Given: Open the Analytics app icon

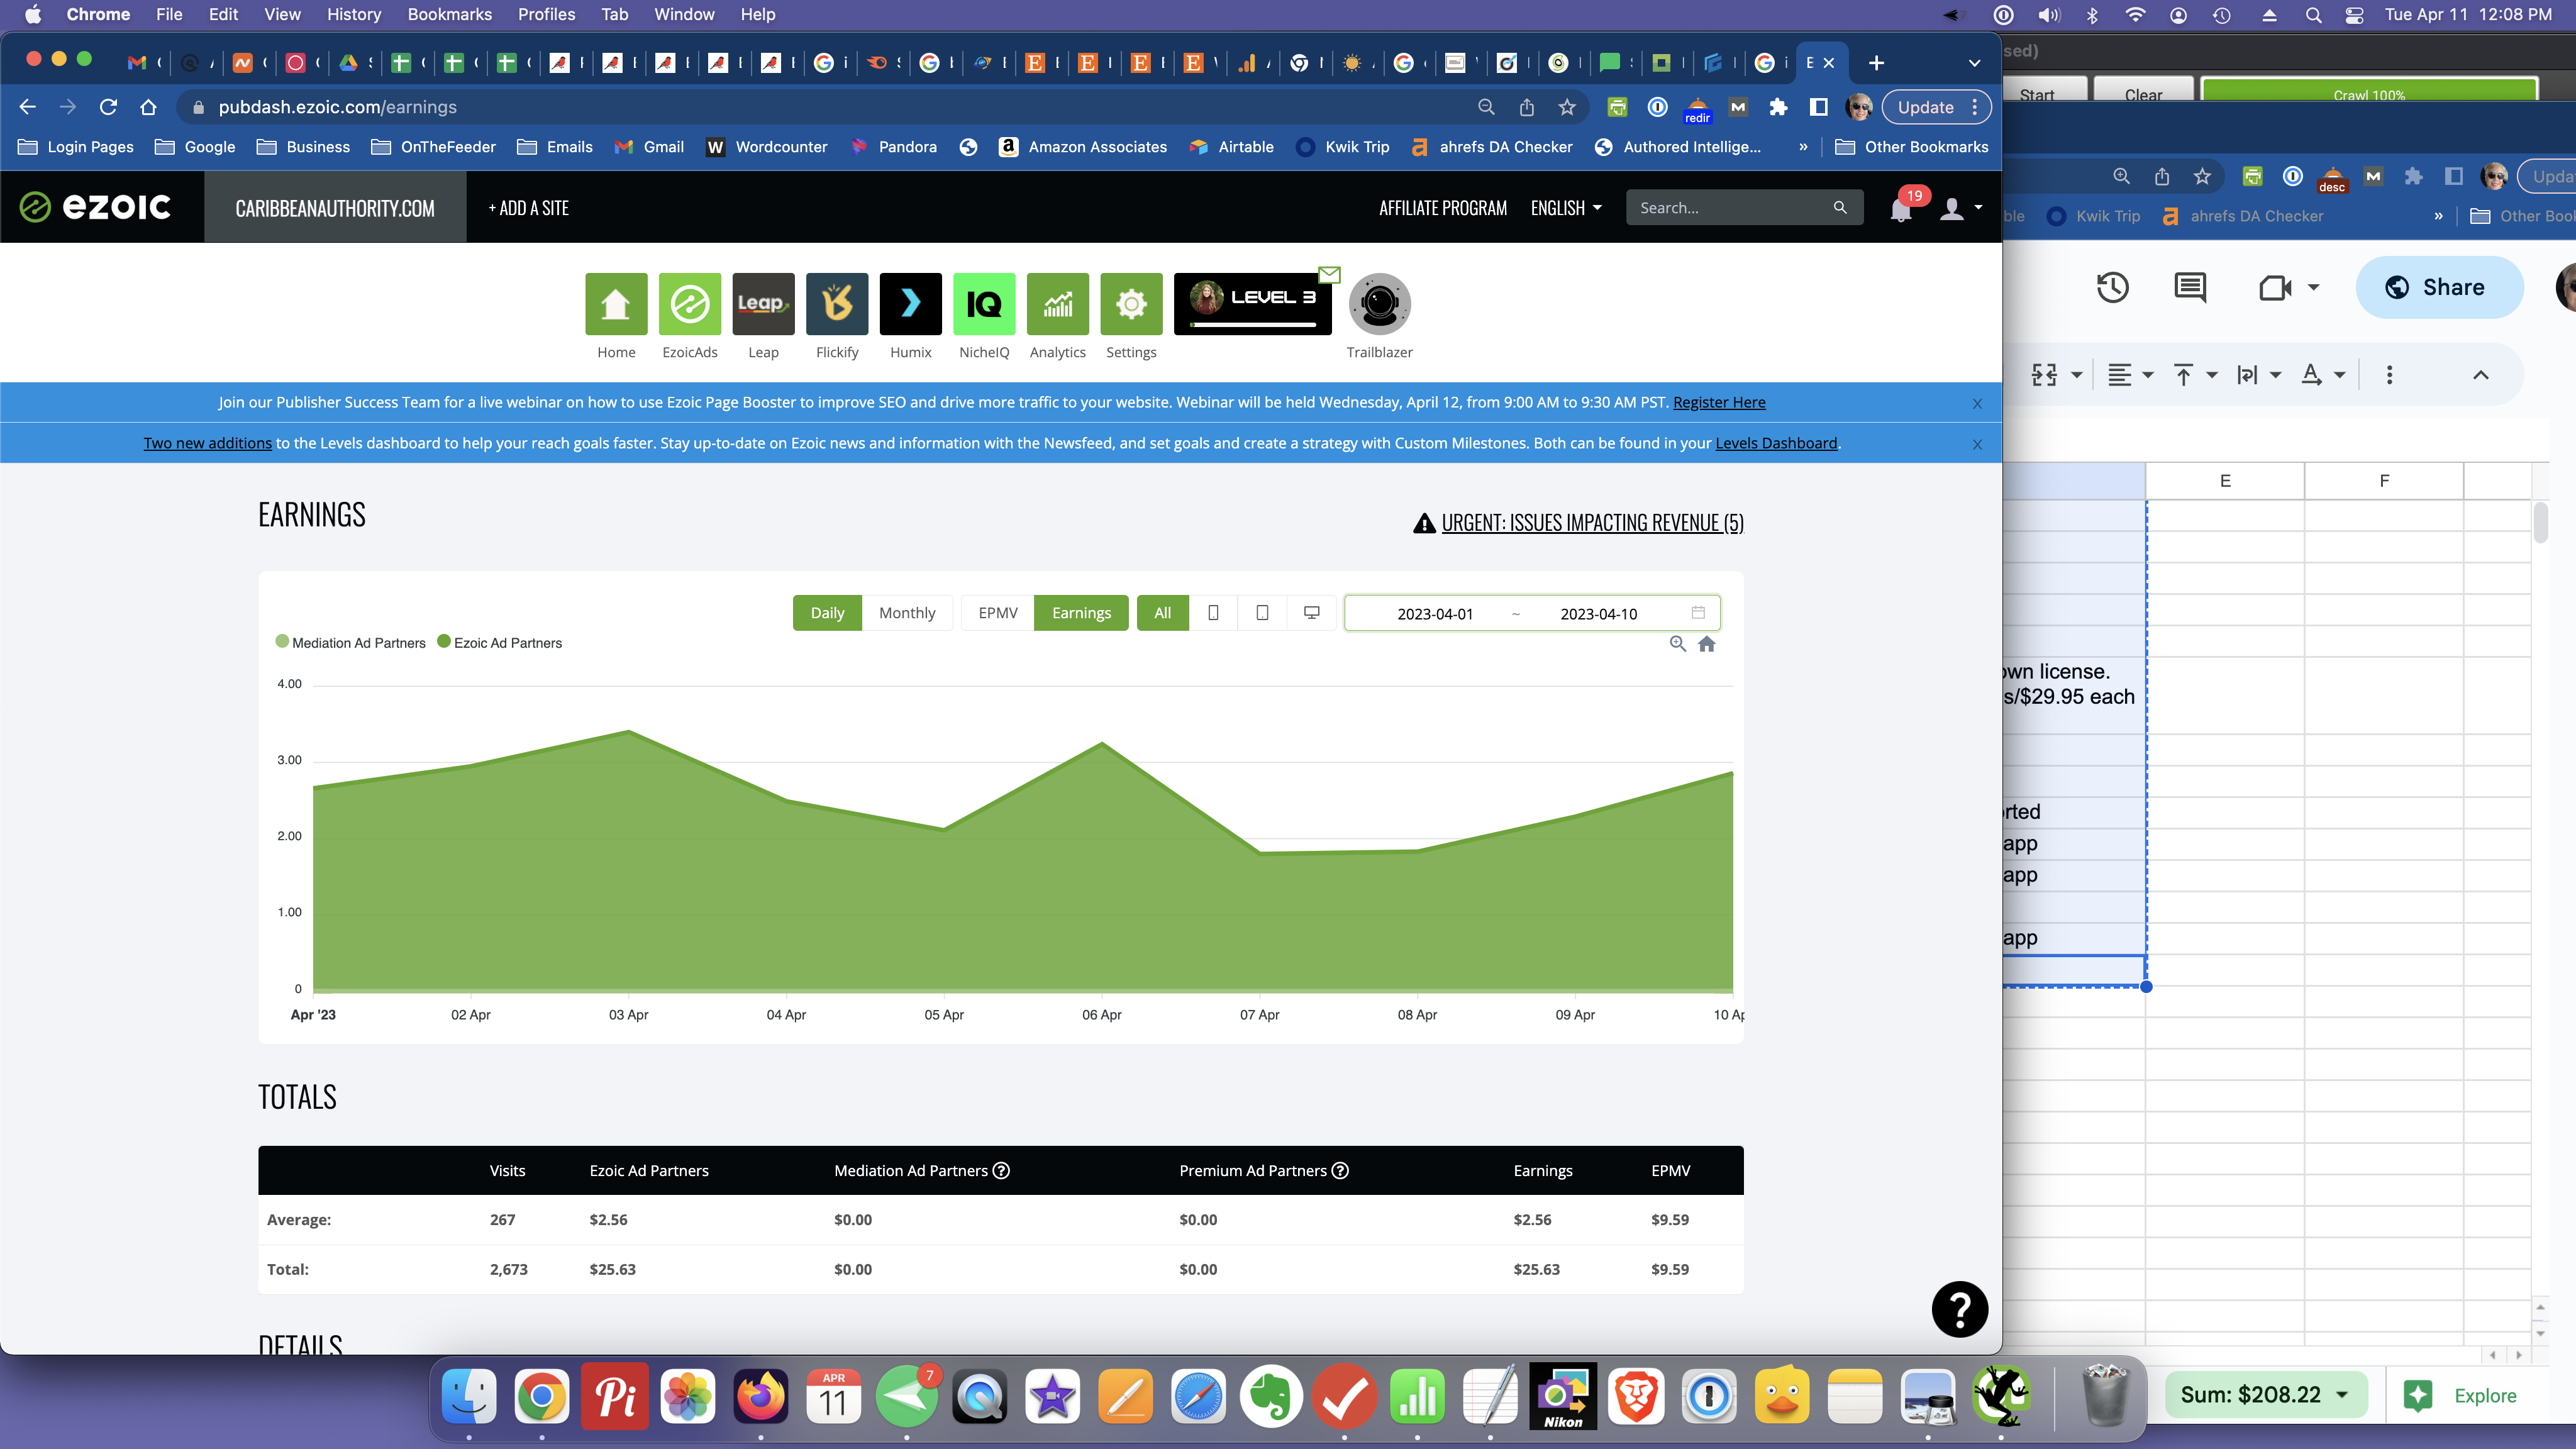Looking at the screenshot, I should [1057, 303].
